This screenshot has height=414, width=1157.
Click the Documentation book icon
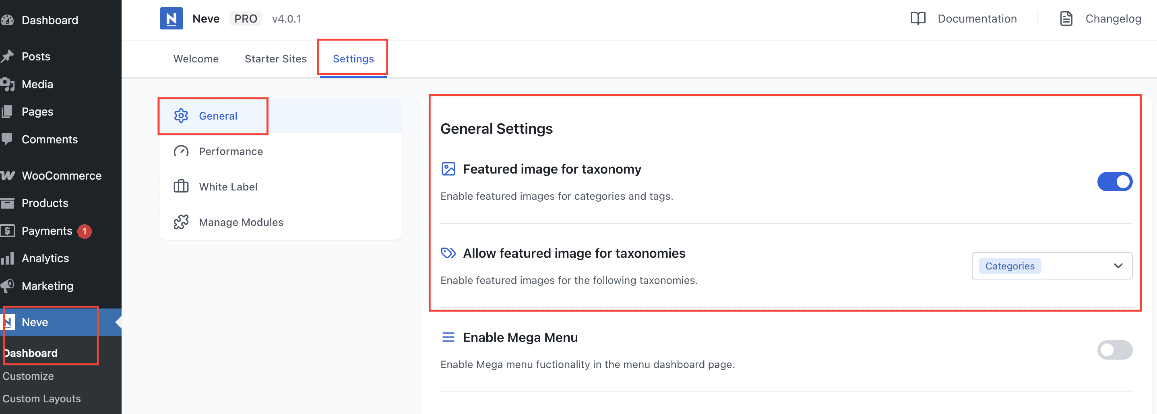pos(918,19)
